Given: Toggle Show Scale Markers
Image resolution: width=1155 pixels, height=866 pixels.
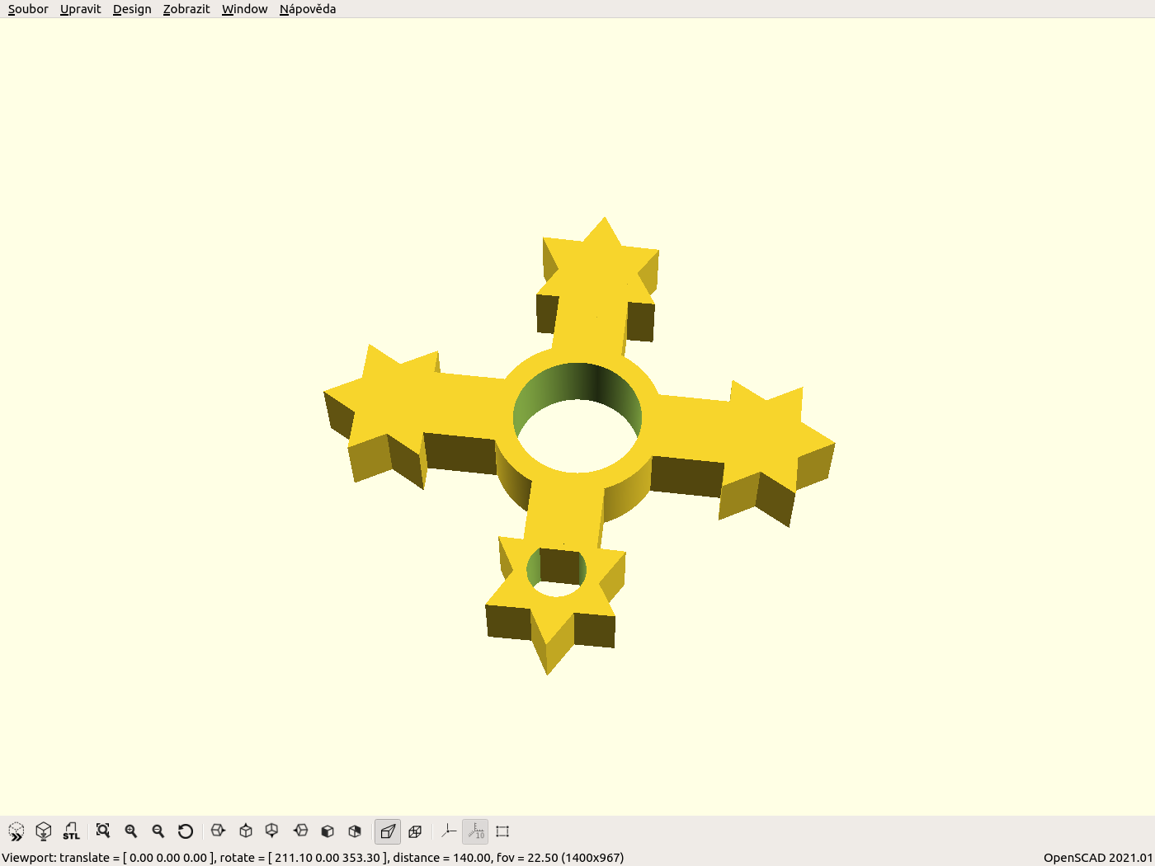Looking at the screenshot, I should tap(475, 831).
